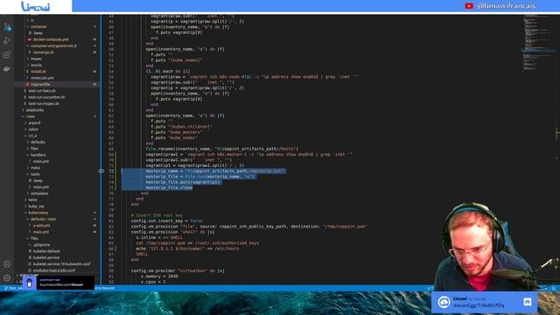Screen dimensions: 560x315
Task: Click the @limawifrancais channel handle
Action: 506,6
